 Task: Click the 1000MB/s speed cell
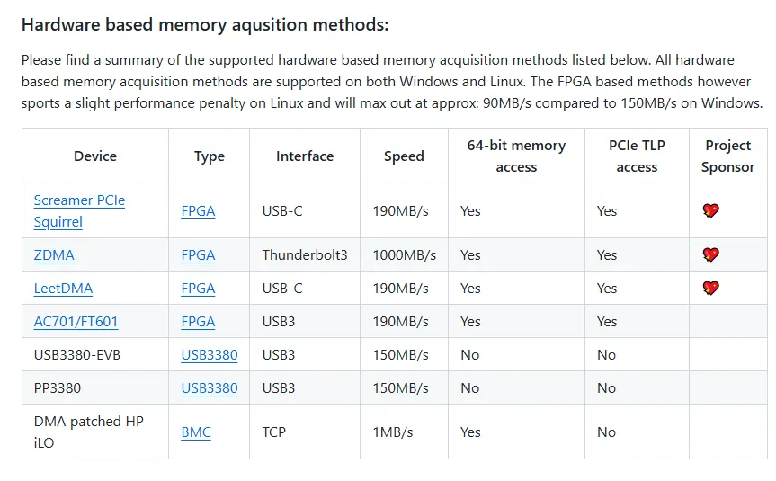404,254
